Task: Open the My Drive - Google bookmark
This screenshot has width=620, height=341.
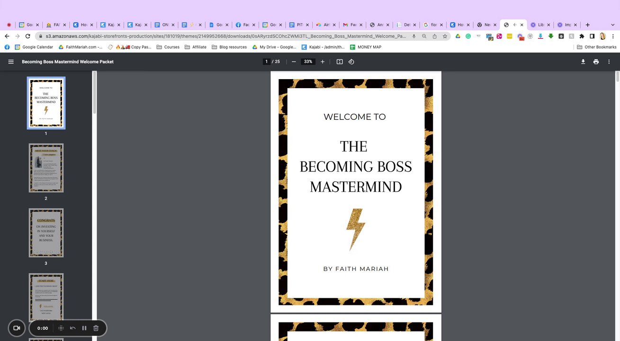Action: point(274,47)
